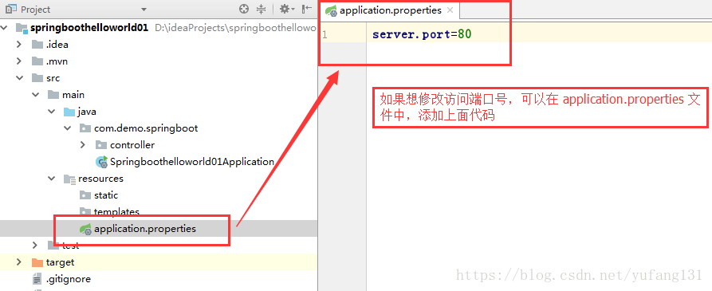Select the templates folder label

click(116, 211)
